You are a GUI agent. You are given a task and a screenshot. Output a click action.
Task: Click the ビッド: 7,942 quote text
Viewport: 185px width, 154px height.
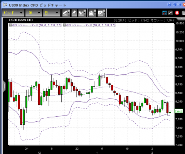pos(138,20)
